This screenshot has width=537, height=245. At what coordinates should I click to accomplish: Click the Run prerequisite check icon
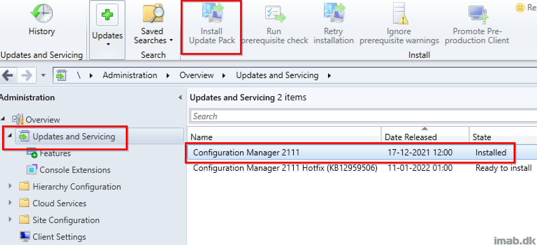click(x=275, y=14)
